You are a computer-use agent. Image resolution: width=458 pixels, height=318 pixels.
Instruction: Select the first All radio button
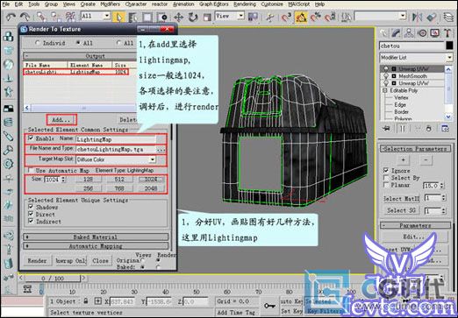click(x=78, y=43)
